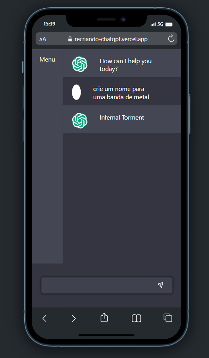Click the lock icon in the address bar
209x358 pixels.
tap(70, 39)
